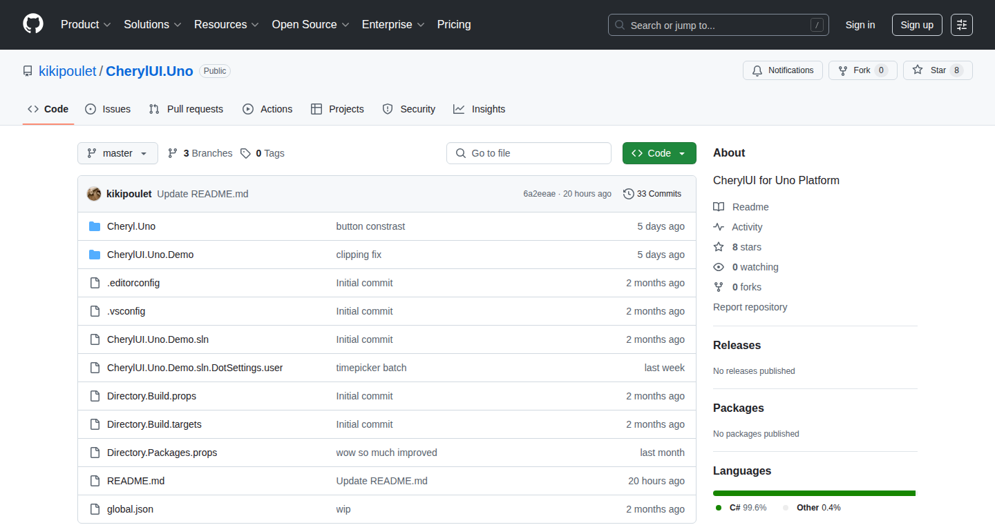Viewport: 995px width, 525px height.
Task: Switch to the Actions tab
Action: pos(267,109)
